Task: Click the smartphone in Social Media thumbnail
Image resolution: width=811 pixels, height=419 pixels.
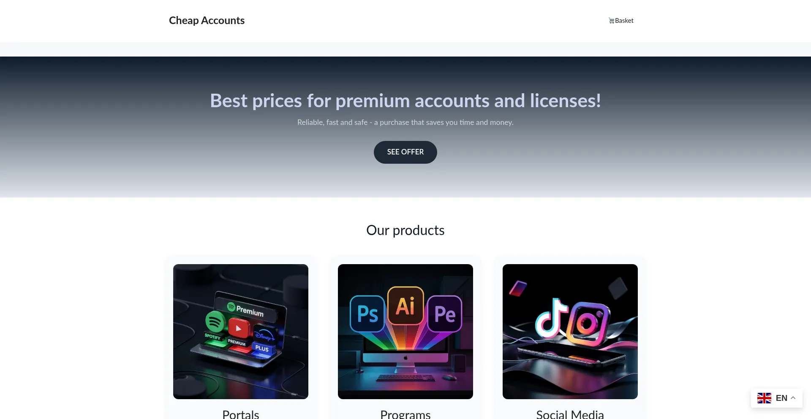Action: (x=571, y=354)
